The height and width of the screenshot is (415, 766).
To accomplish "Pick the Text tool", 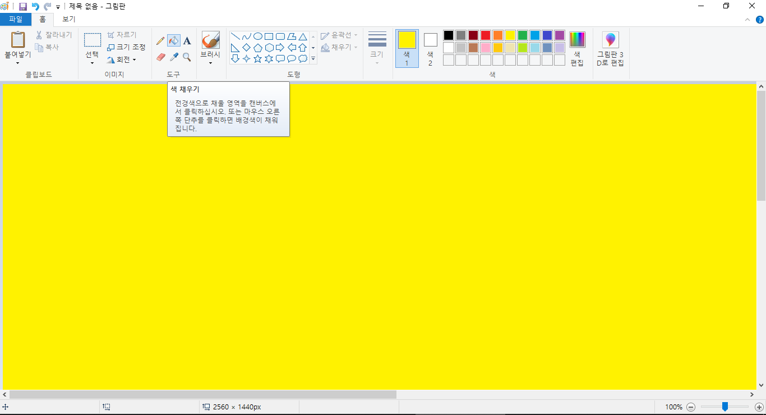I will coord(187,41).
